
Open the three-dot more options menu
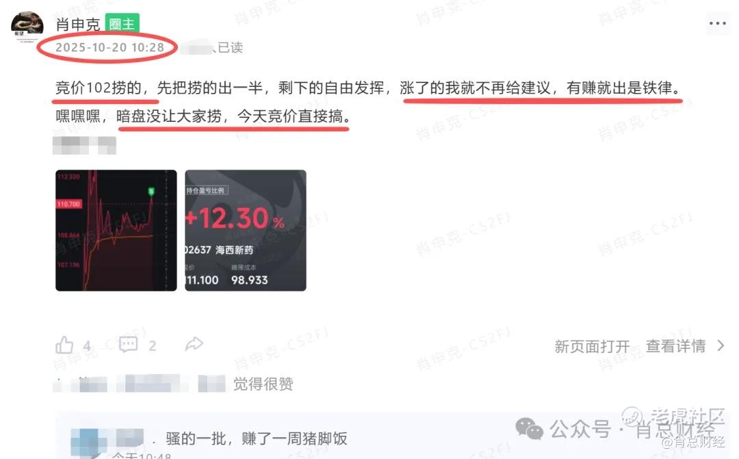point(717,23)
